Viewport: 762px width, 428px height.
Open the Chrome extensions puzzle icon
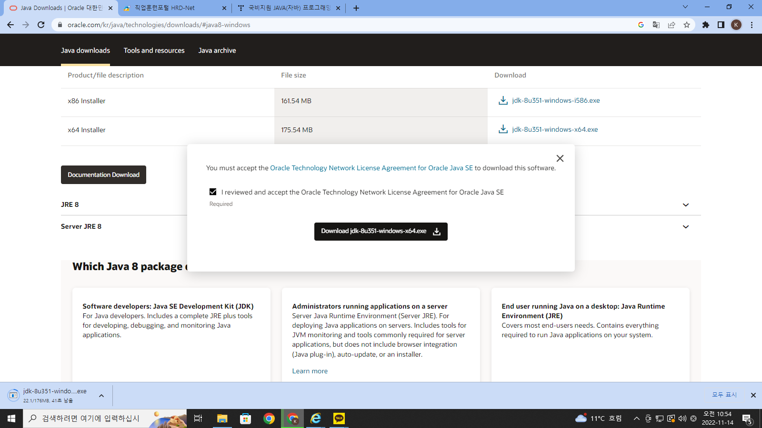706,25
